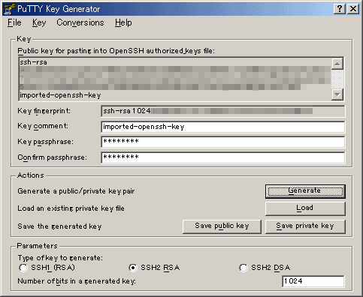Click the number of bits field
Screen dimensions: 363x297
[313, 281]
